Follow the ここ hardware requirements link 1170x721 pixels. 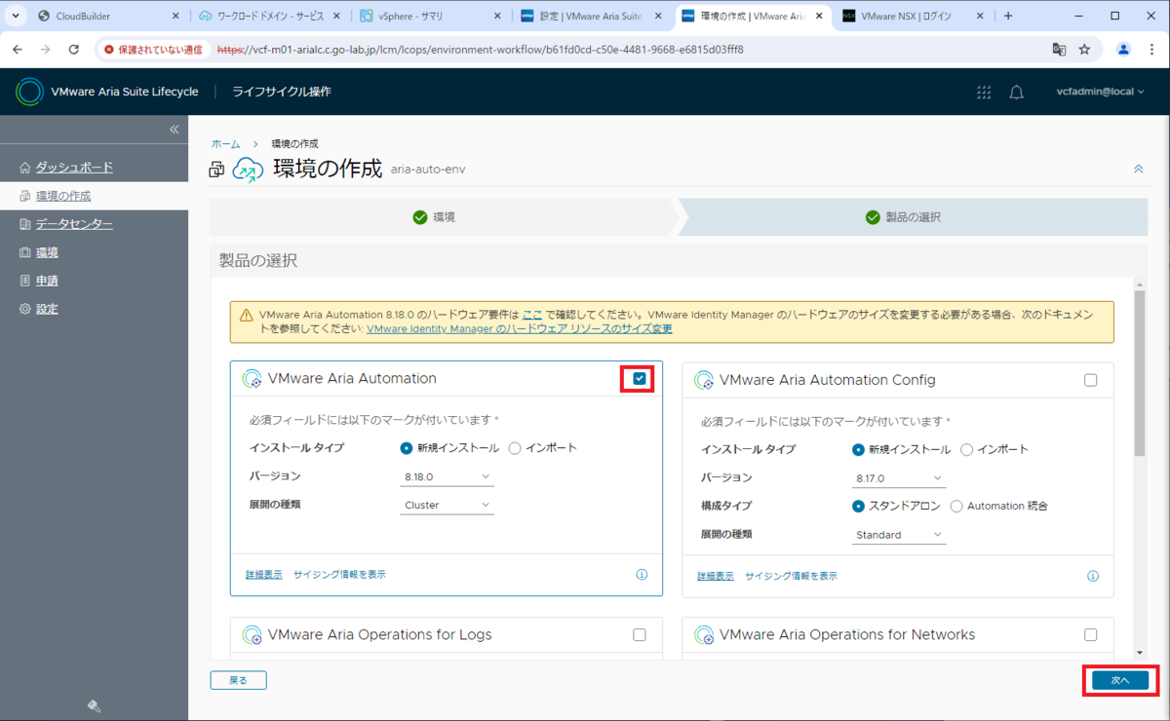pos(532,315)
